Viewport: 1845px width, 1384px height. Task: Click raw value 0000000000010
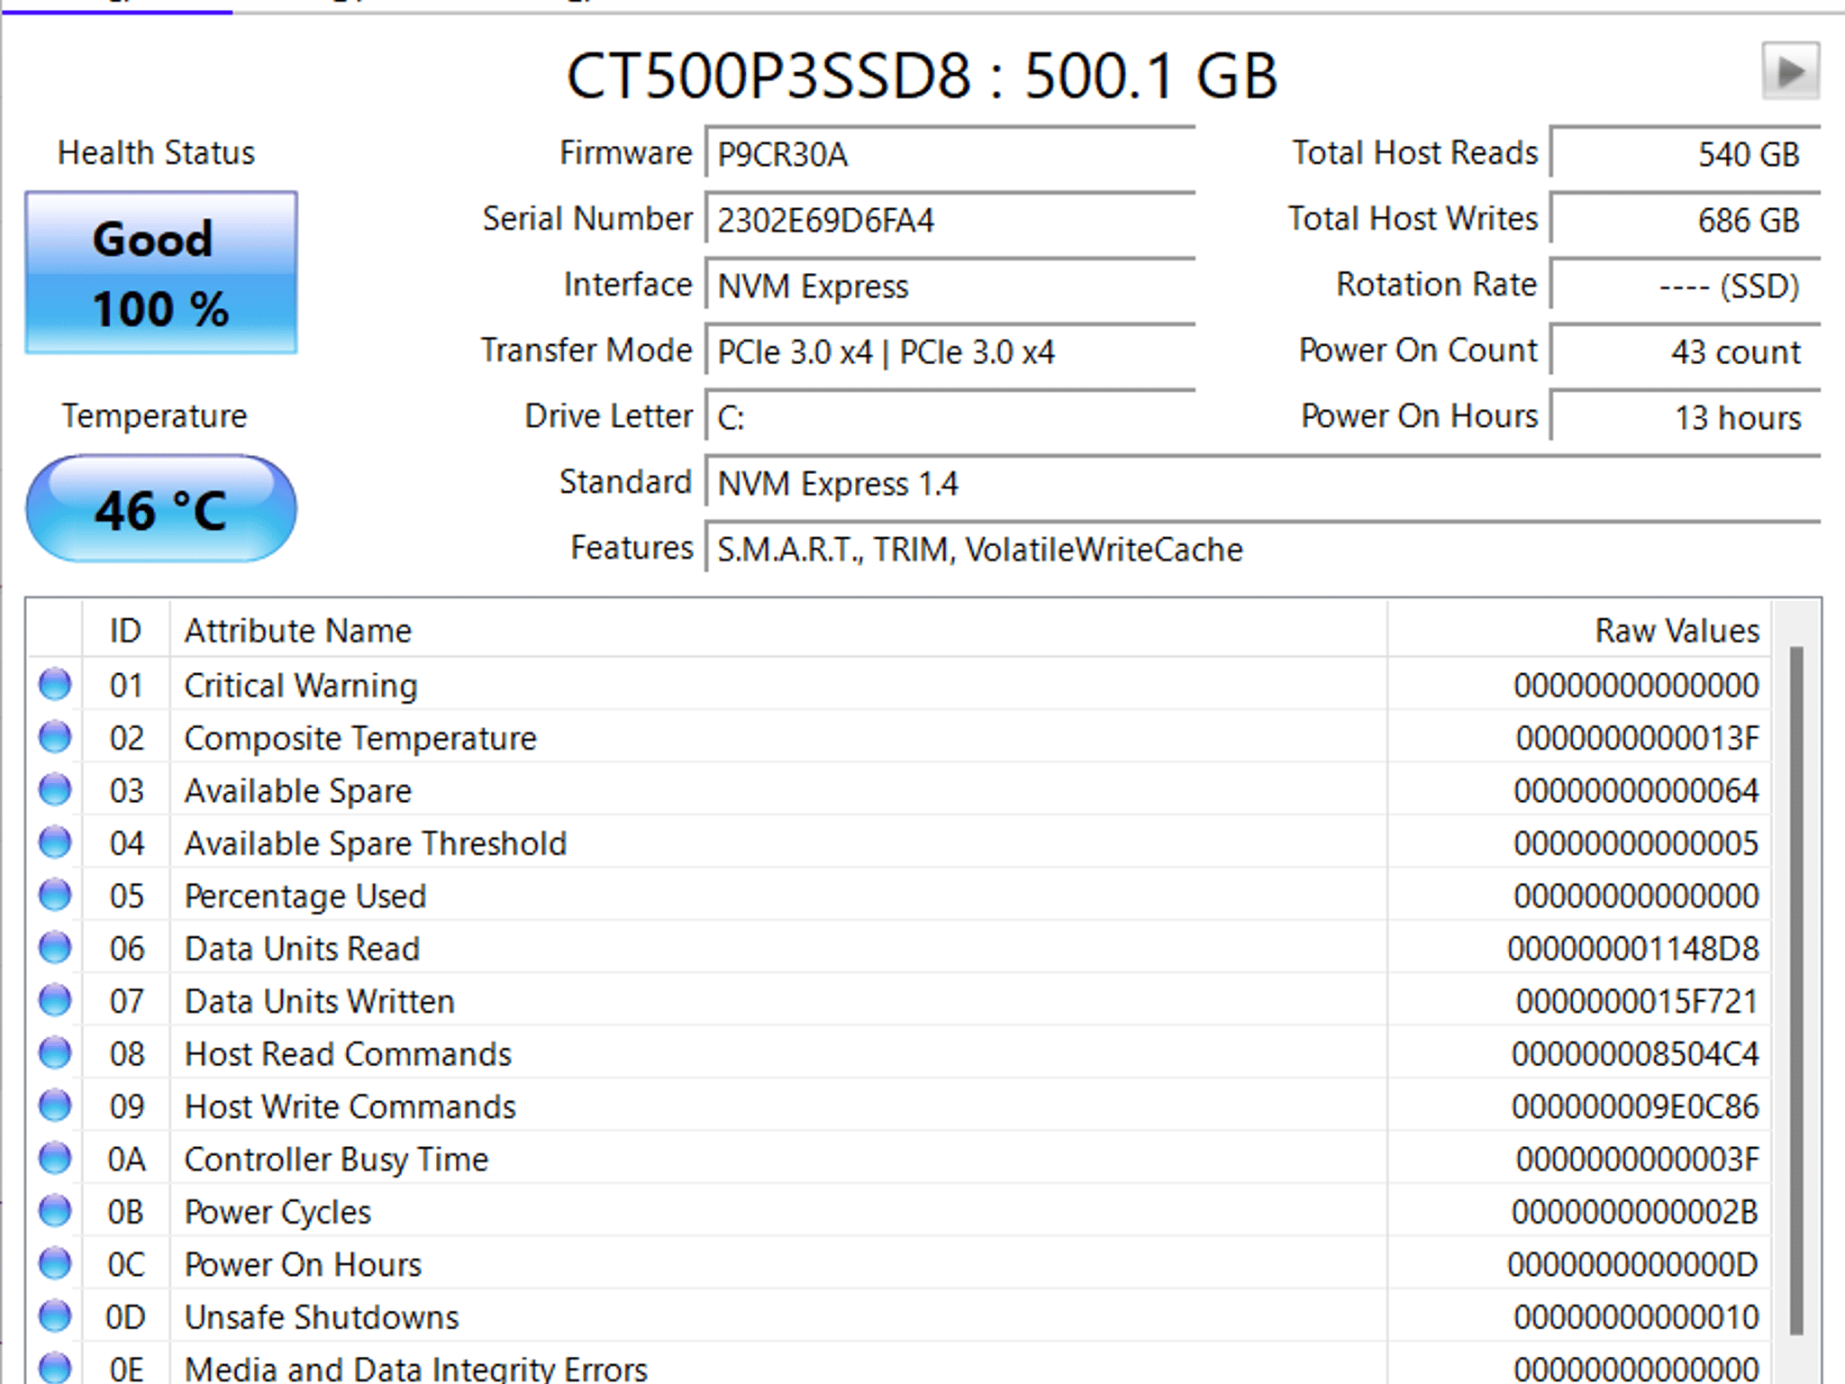click(1637, 1316)
